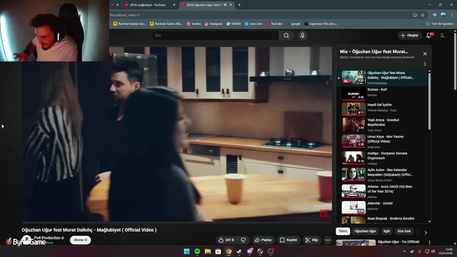Bookmark this page with star icon
457x257 pixels.
click(423, 15)
